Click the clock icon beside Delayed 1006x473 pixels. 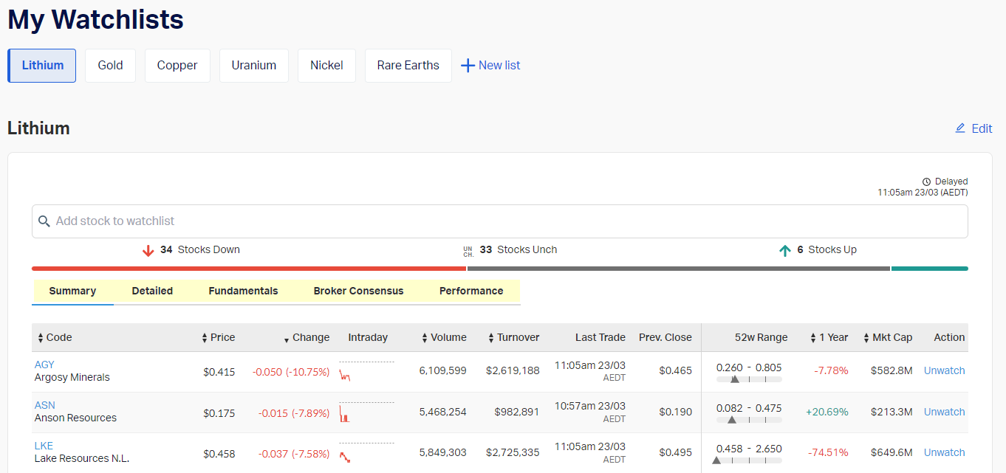[927, 182]
